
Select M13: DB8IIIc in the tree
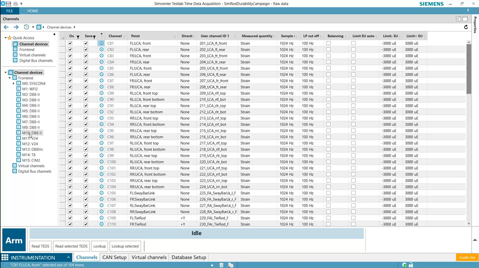point(33,149)
